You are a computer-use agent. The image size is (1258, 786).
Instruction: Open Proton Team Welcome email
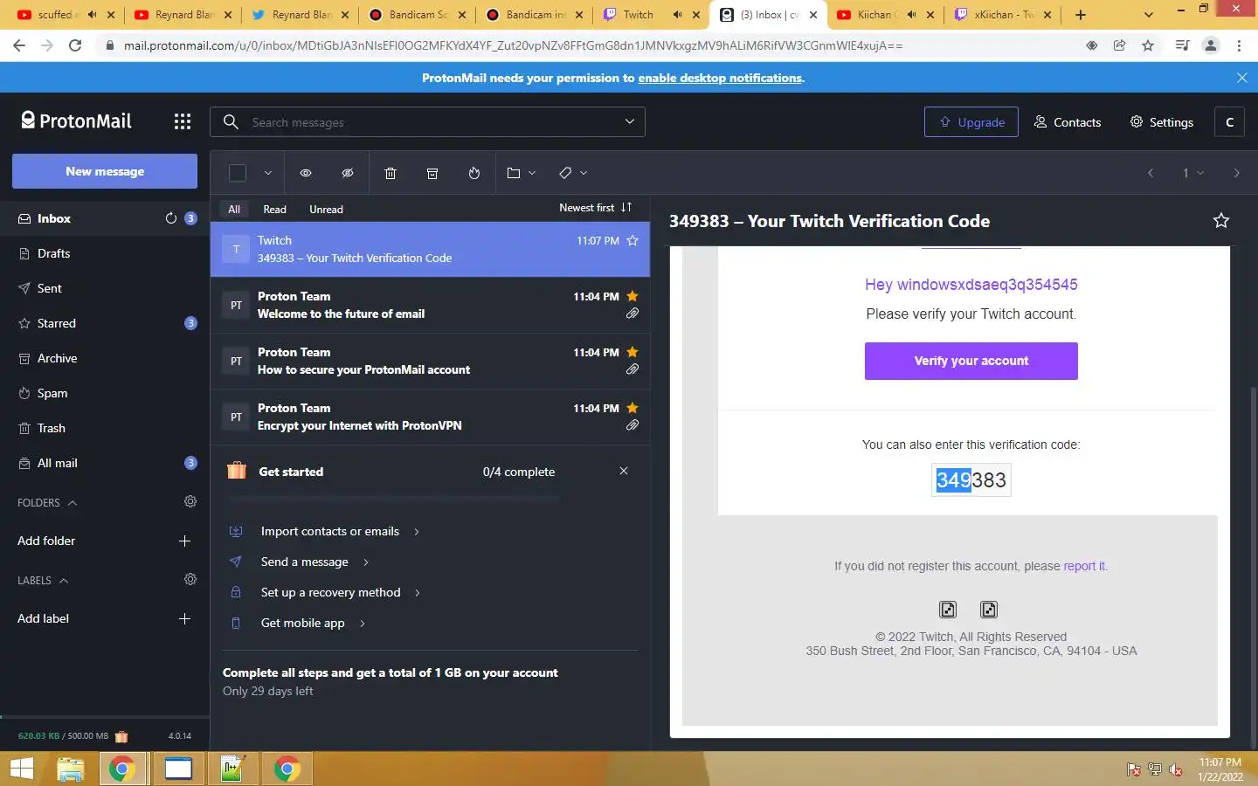coord(430,305)
